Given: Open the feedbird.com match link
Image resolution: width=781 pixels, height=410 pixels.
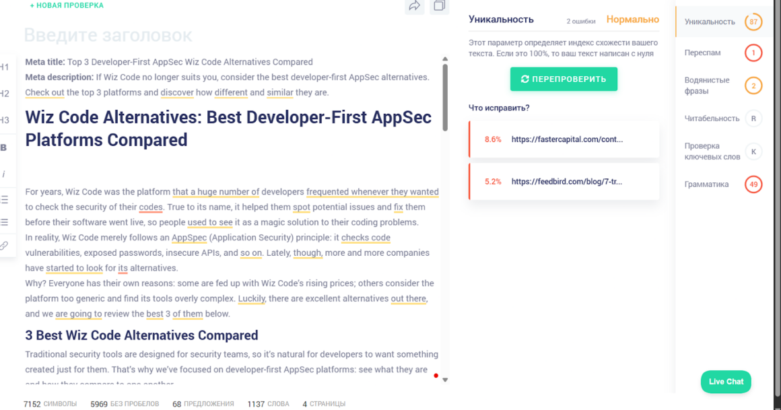Looking at the screenshot, I should (567, 182).
